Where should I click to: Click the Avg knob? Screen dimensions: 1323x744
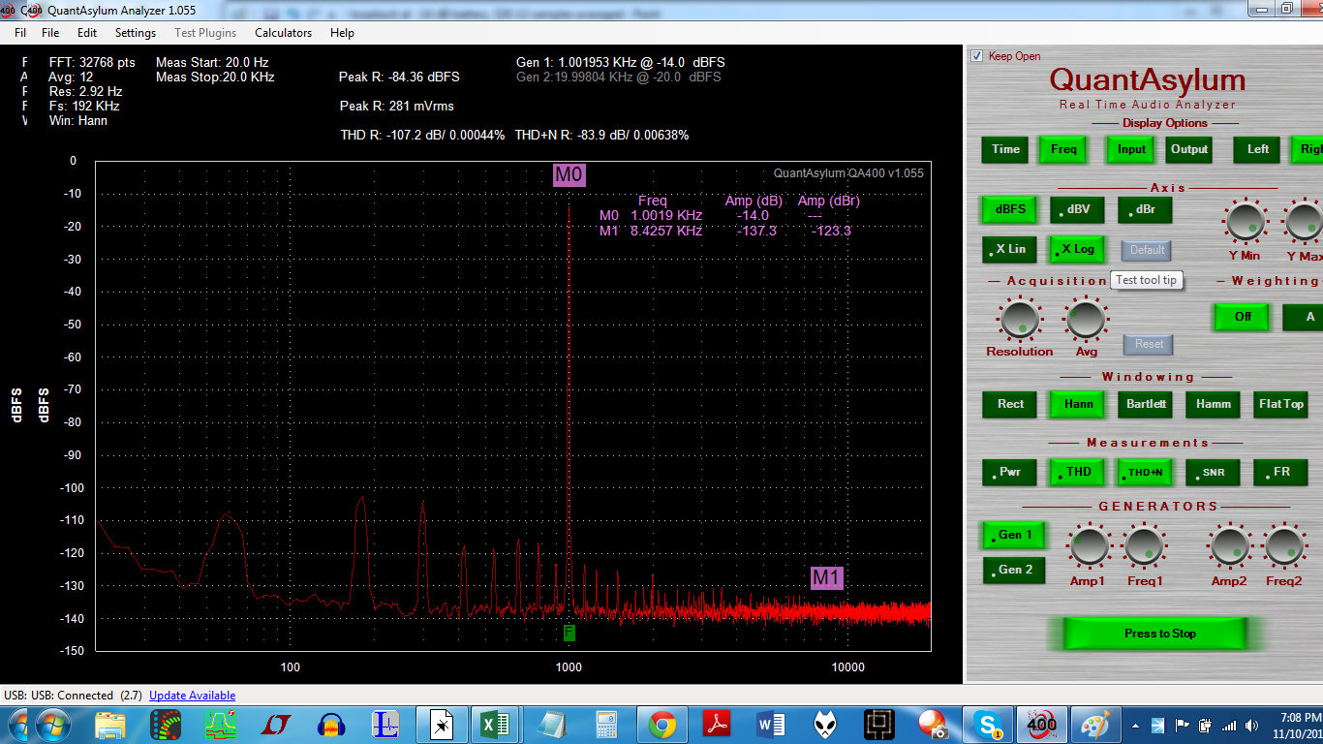(1086, 319)
